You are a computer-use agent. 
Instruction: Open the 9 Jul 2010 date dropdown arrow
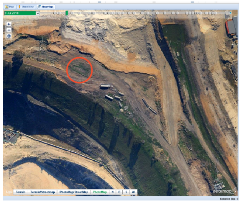(x=38, y=13)
